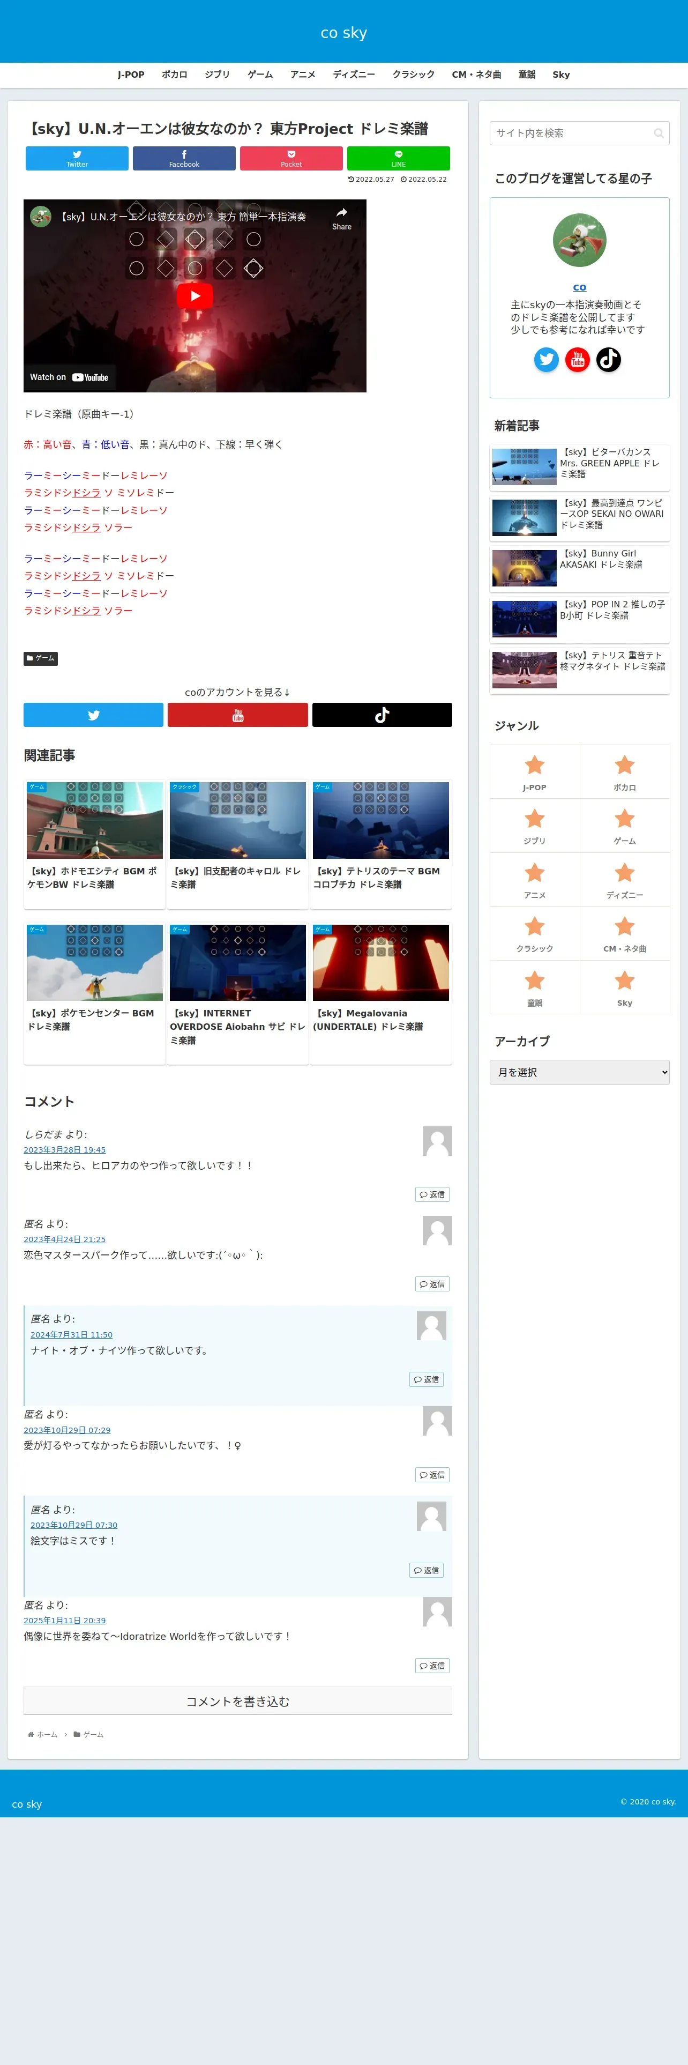
Task: Open the profile's Twitter round icon
Action: point(546,359)
